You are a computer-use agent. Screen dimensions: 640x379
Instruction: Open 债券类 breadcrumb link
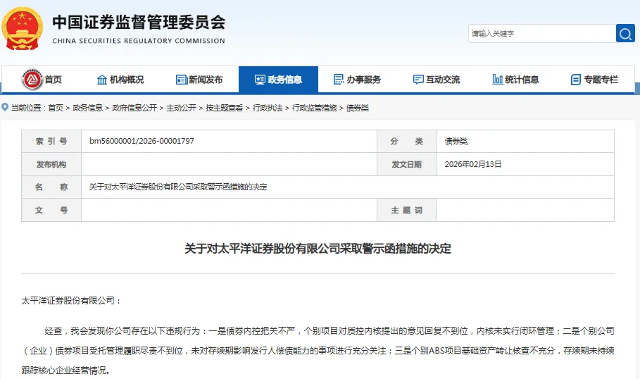(x=358, y=108)
